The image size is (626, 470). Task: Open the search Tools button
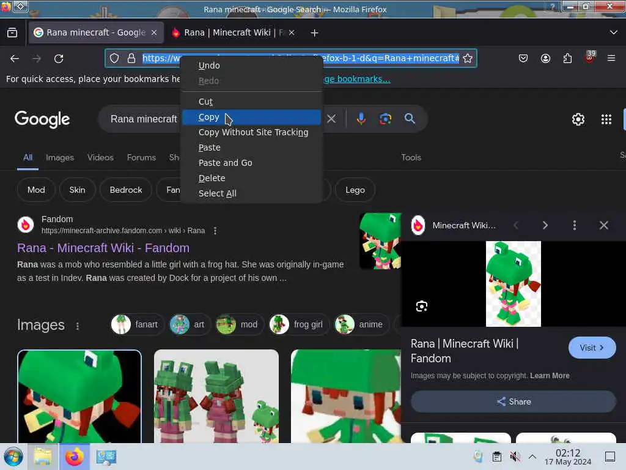[411, 157]
